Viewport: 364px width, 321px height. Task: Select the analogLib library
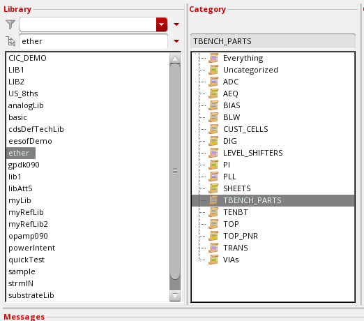pos(26,105)
